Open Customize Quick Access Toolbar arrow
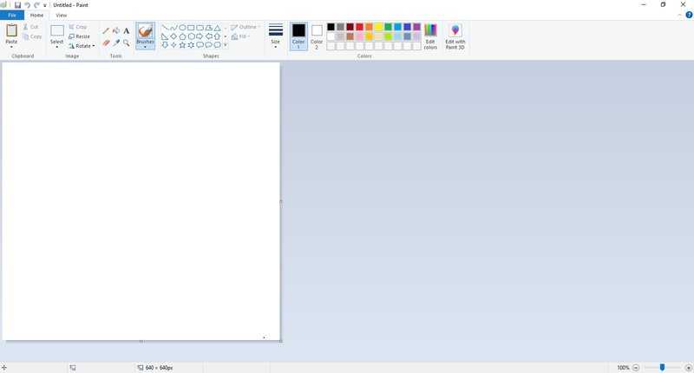 [x=45, y=5]
